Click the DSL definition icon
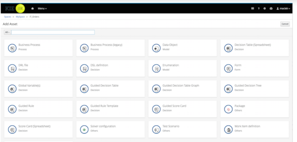 click(x=84, y=68)
